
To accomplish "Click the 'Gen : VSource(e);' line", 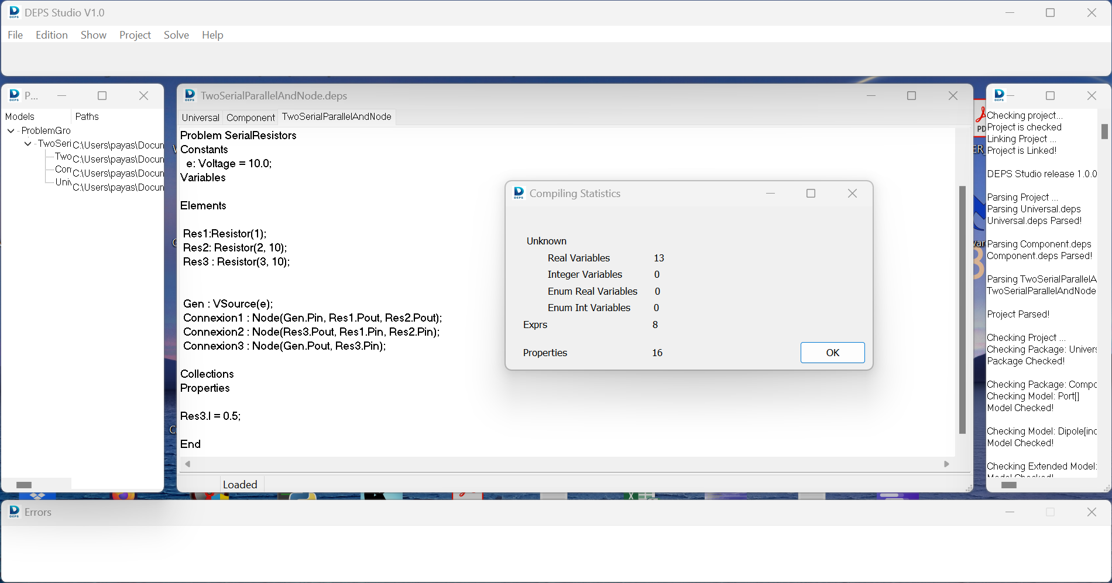I will (228, 304).
